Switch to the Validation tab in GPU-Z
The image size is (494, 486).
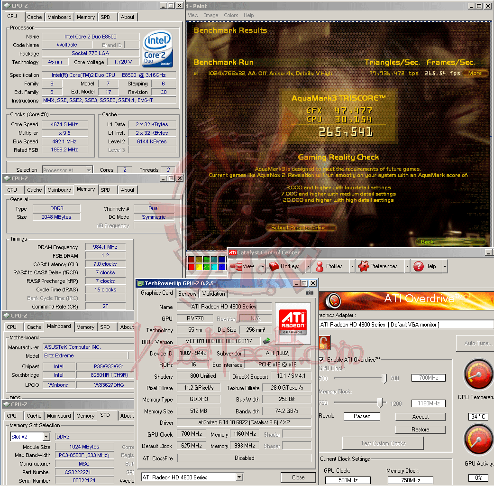(213, 294)
